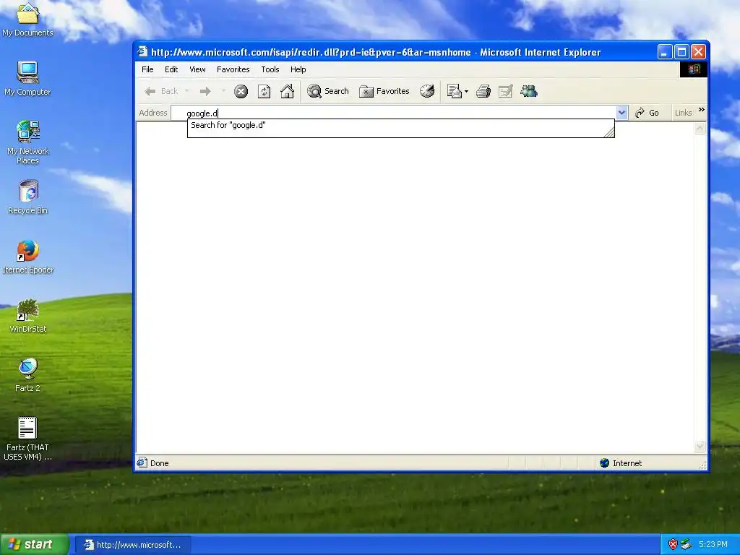740x555 pixels.
Task: Click the 5:23 PM system clock
Action: [x=713, y=544]
